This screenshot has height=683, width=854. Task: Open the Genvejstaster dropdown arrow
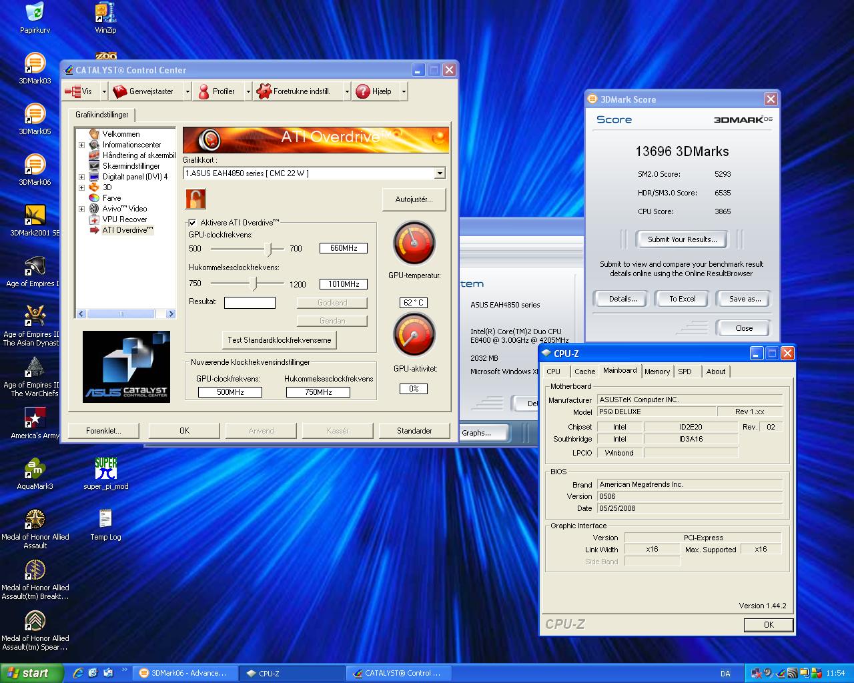click(x=187, y=91)
